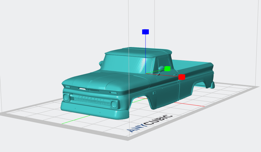The image size is (261, 152).
Task: Click the mirror left of the windshield
Action: click(101, 63)
